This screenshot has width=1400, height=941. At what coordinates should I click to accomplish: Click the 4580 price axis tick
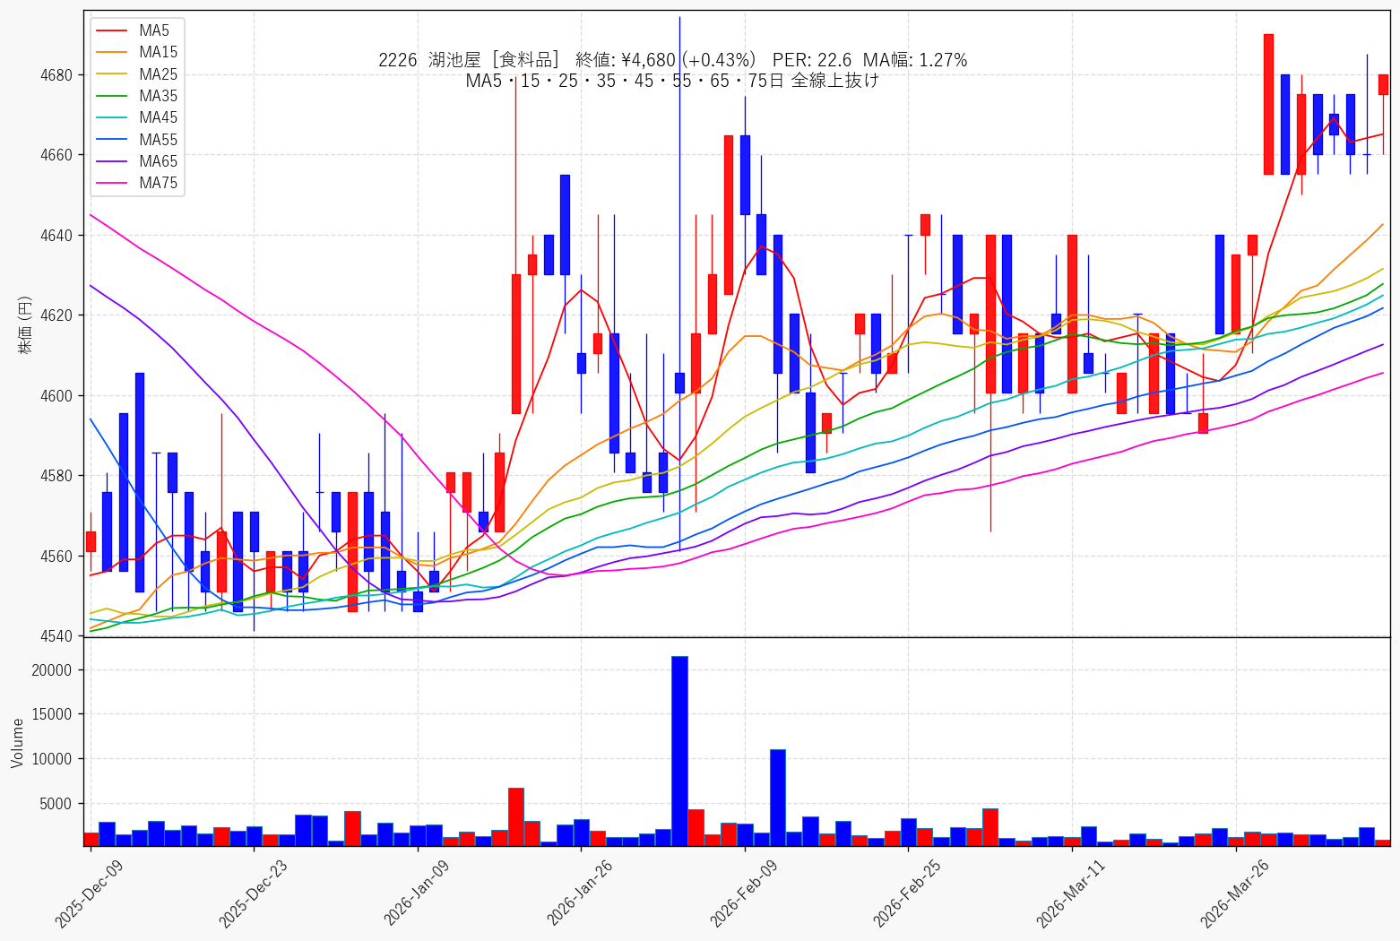[x=56, y=476]
